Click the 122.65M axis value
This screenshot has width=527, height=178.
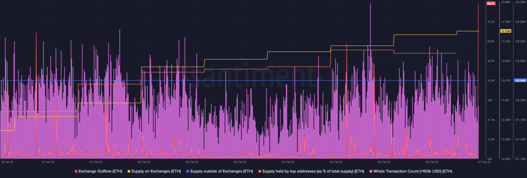tap(520, 61)
